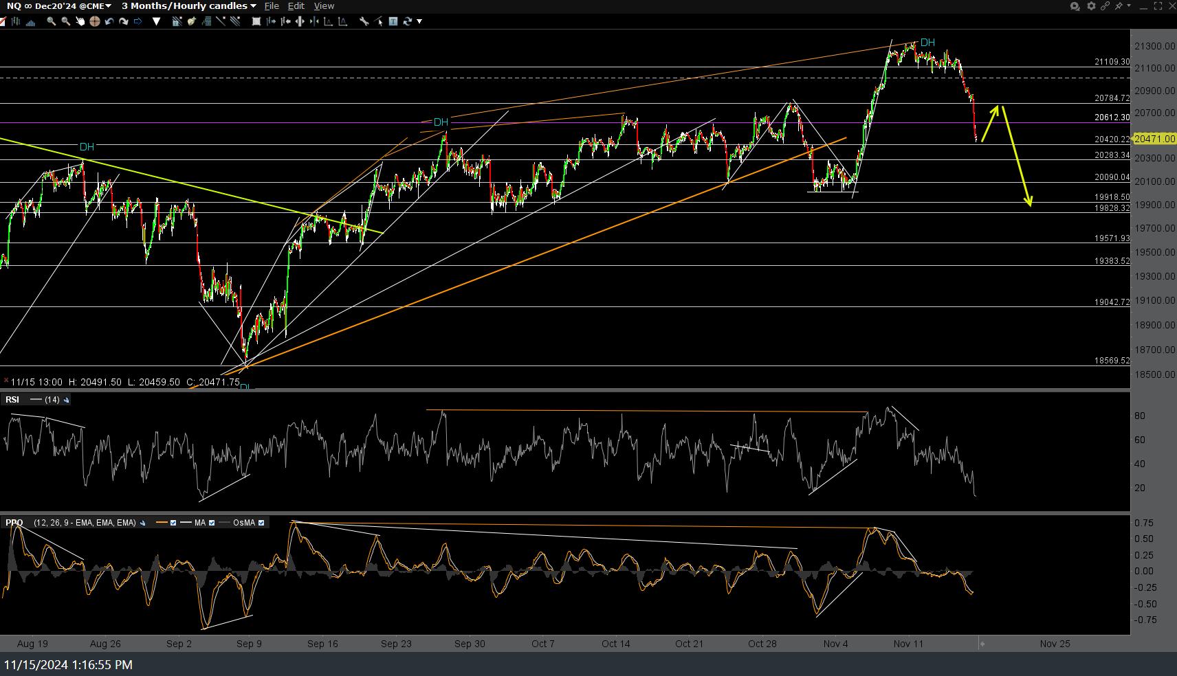Viewport: 1177px width, 676px height.
Task: Click the refresh chart icon
Action: [407, 21]
